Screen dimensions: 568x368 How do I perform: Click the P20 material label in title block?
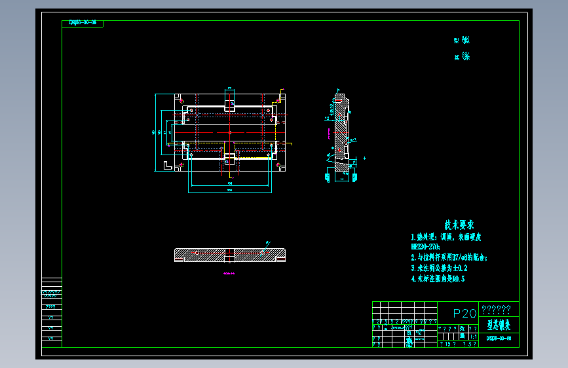[x=464, y=313]
